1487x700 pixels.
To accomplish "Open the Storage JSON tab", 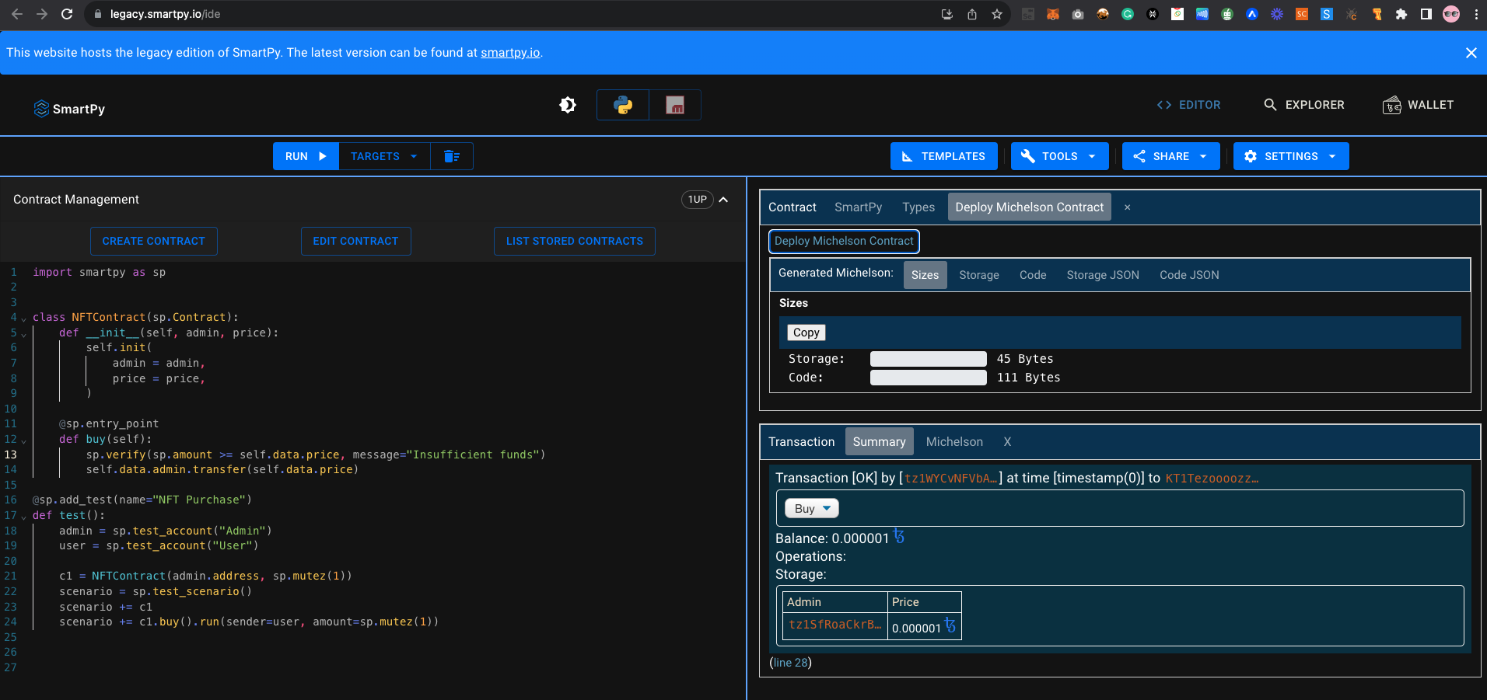I will [1103, 275].
